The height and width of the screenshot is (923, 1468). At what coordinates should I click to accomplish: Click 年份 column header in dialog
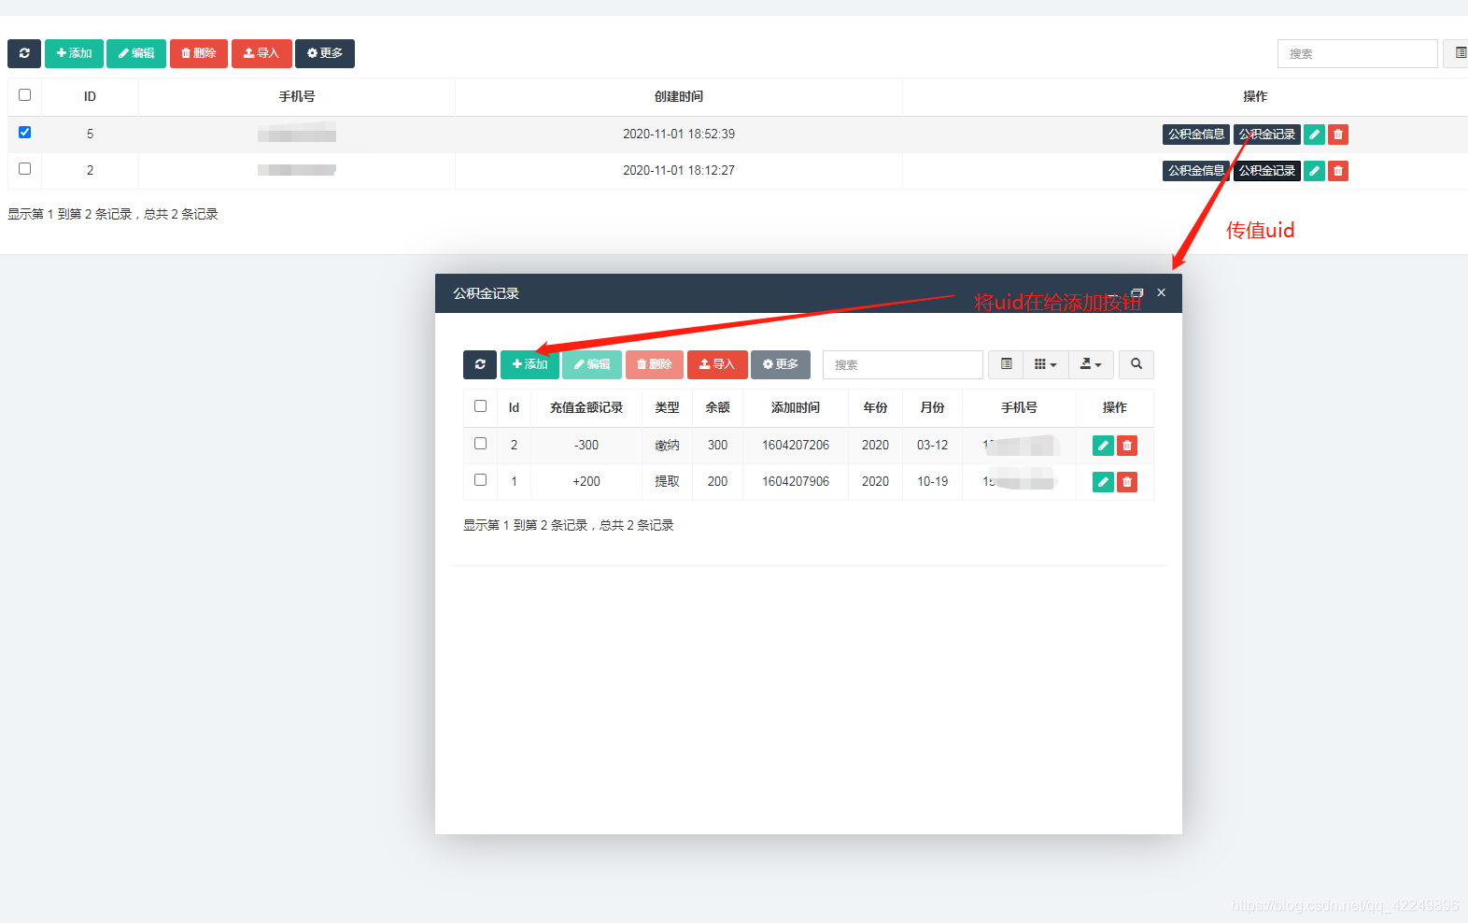[875, 408]
